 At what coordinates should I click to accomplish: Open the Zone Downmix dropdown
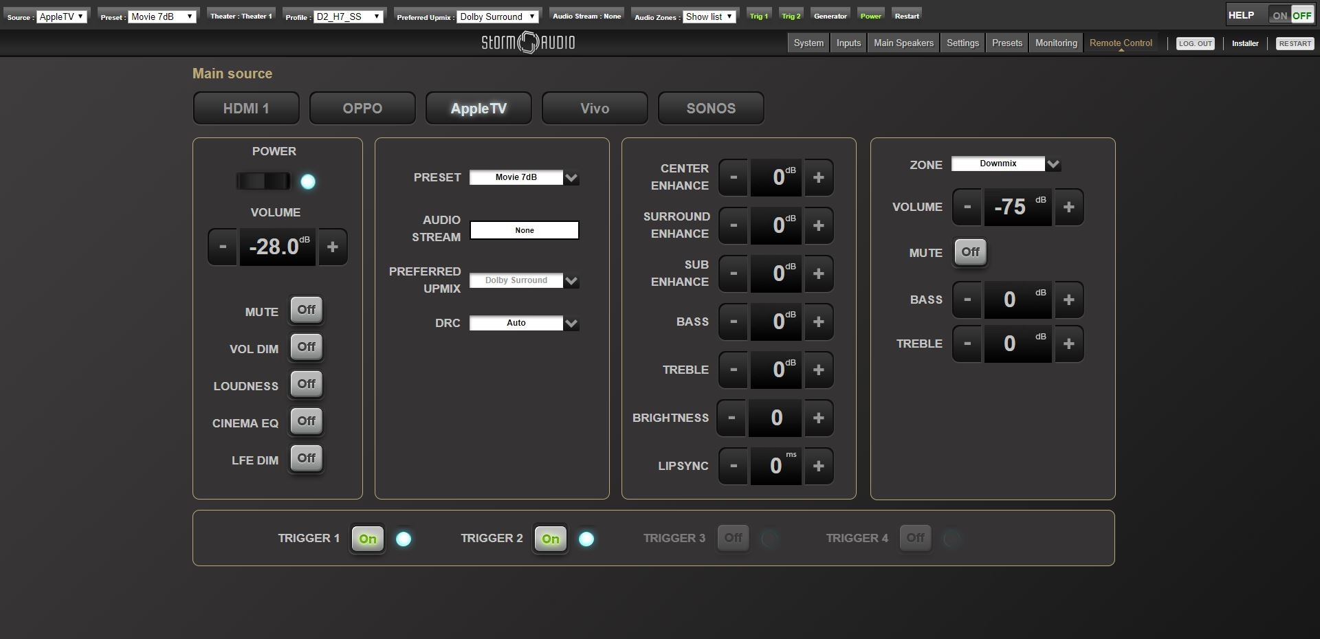(1006, 164)
